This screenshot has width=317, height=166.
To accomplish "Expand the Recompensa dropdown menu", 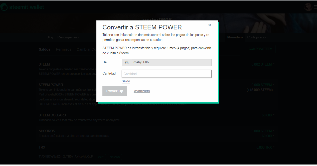I will click(68, 37).
